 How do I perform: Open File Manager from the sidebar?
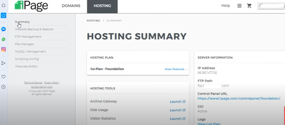coord(24,44)
